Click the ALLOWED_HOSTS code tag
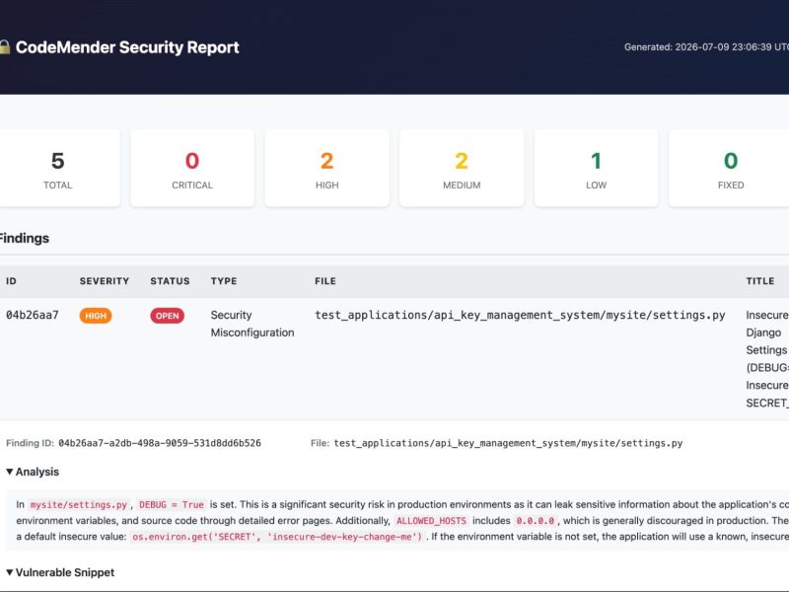 pos(431,521)
